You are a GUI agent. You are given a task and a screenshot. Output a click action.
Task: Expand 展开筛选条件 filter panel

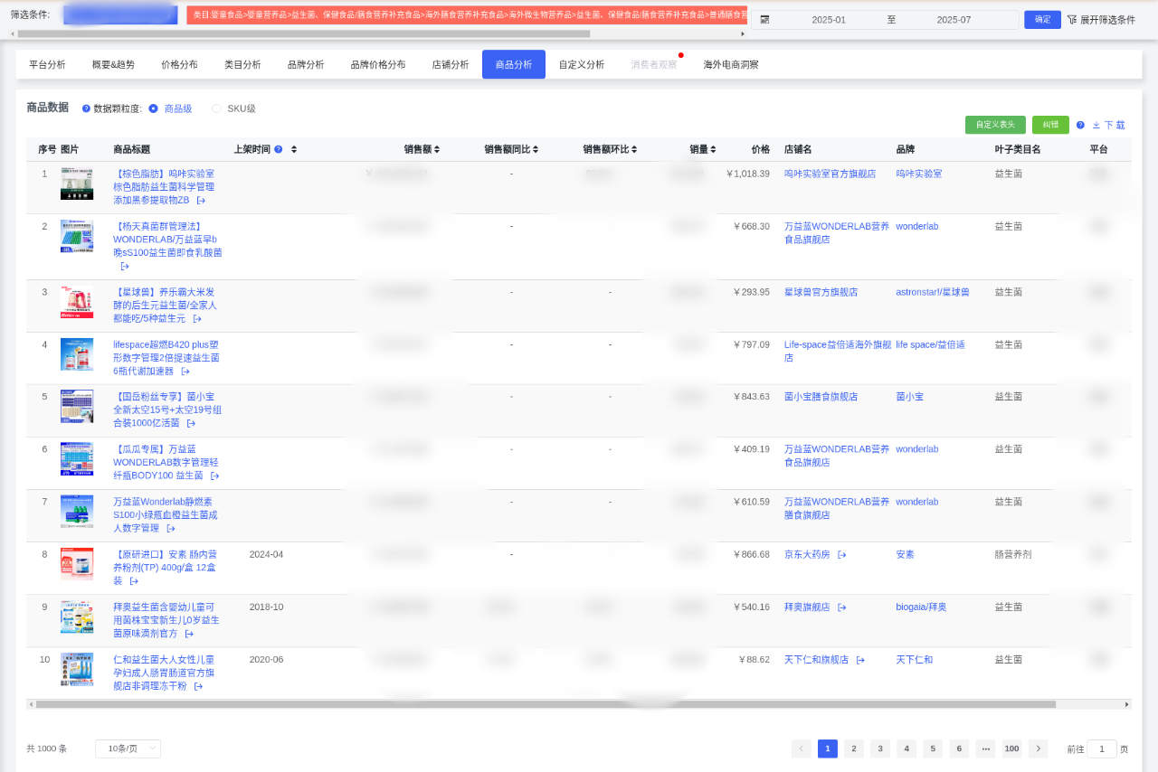click(x=1101, y=20)
